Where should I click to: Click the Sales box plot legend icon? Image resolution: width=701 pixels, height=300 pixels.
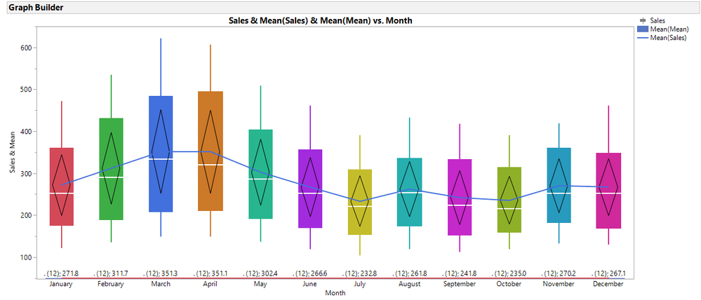tap(643, 20)
